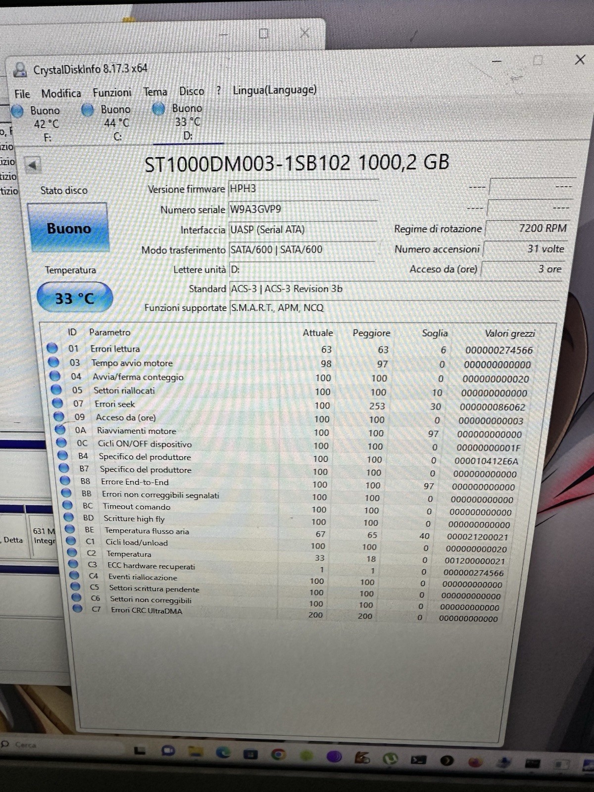Click the previous disk arrow button
The height and width of the screenshot is (792, 594).
(33, 165)
